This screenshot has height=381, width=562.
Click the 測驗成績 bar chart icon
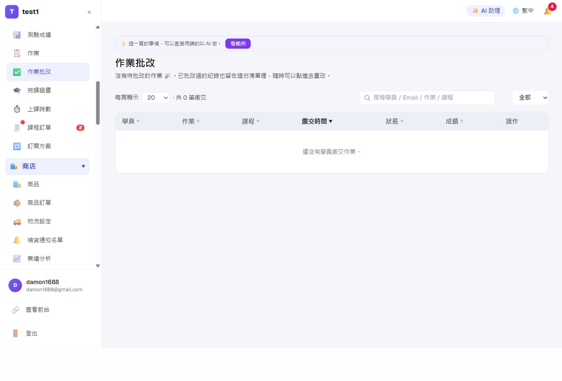coord(17,35)
